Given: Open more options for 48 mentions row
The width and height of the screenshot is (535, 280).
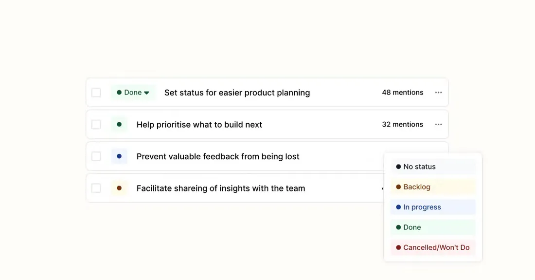Looking at the screenshot, I should click(438, 93).
